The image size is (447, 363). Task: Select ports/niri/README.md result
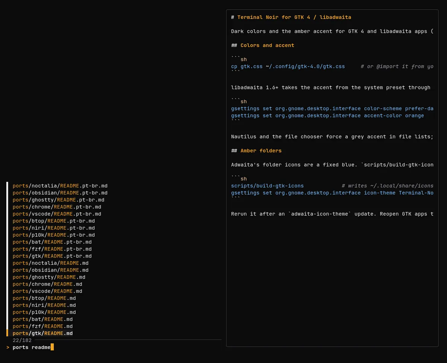pyautogui.click(x=44, y=305)
